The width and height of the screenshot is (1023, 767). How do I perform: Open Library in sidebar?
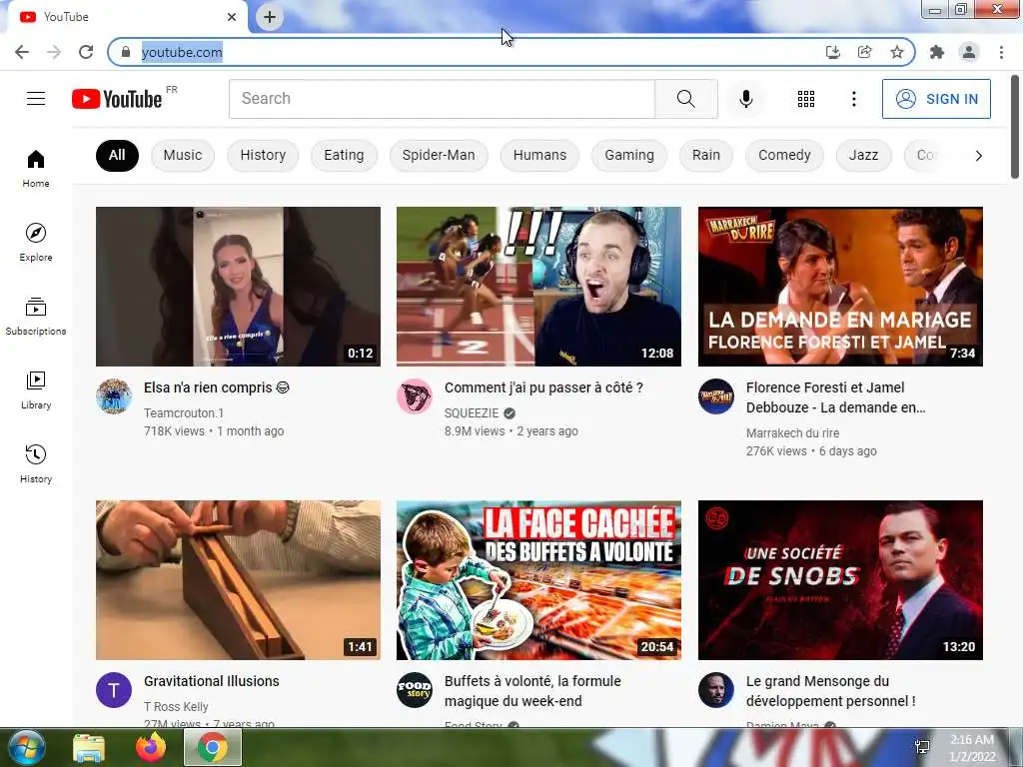[x=36, y=390]
